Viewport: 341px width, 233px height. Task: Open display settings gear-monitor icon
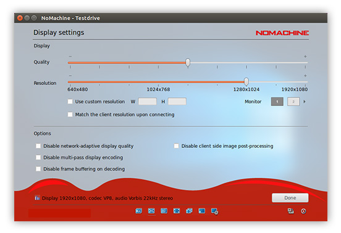pos(214,211)
